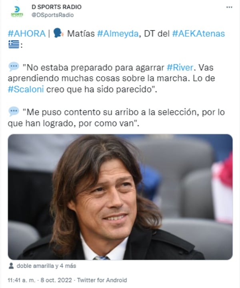Click the #Scaloni hashtag link
Screen dimensions: 240x288
(26, 89)
